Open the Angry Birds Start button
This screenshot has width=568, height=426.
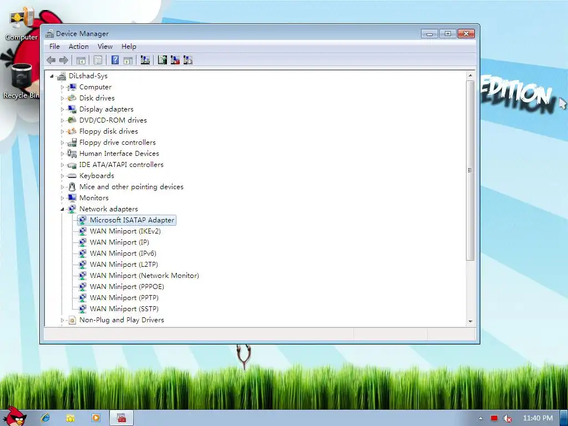14,416
